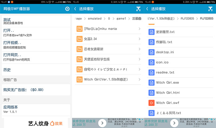Tap the 关于 section header
This screenshot has width=216, height=128.
tap(7, 100)
